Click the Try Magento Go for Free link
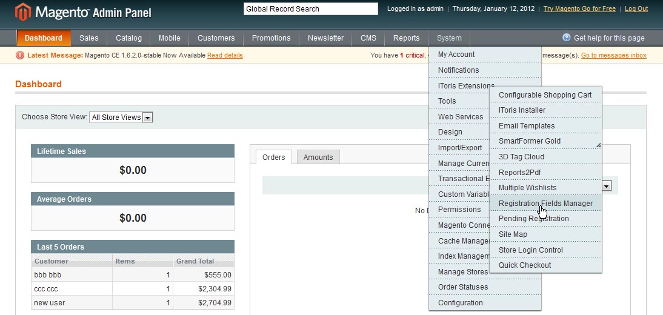The image size is (663, 315). click(x=579, y=8)
